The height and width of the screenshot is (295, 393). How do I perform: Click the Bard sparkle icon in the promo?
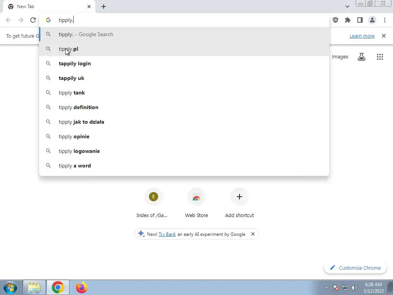tap(141, 234)
